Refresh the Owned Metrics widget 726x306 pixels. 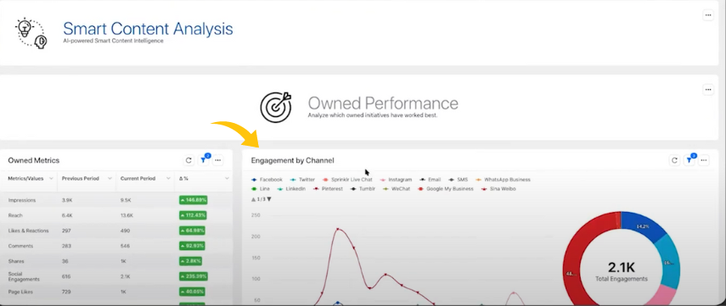pyautogui.click(x=189, y=160)
